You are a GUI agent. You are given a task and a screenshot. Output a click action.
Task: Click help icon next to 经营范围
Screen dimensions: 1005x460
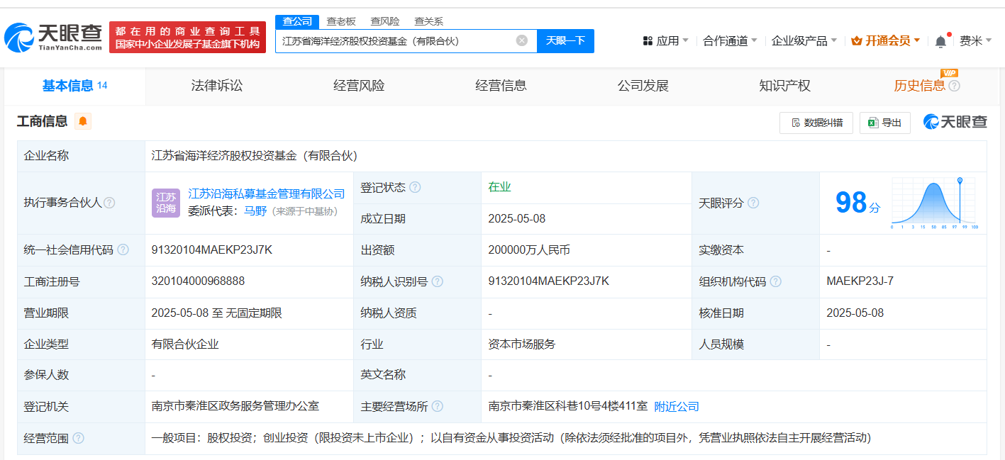click(x=78, y=438)
